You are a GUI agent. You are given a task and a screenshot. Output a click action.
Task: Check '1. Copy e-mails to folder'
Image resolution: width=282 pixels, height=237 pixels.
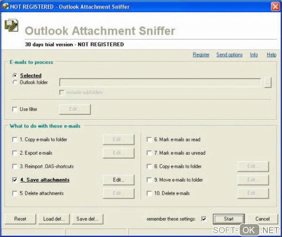click(15, 139)
